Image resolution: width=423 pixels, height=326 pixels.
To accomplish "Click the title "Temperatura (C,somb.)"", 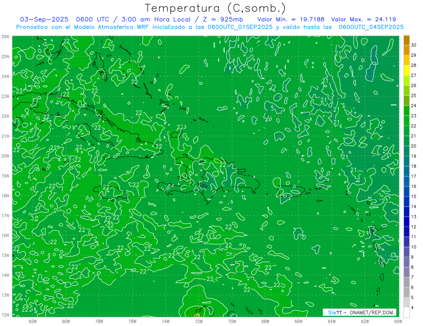I will (215, 8).
